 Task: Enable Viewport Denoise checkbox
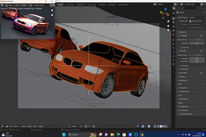182,48
